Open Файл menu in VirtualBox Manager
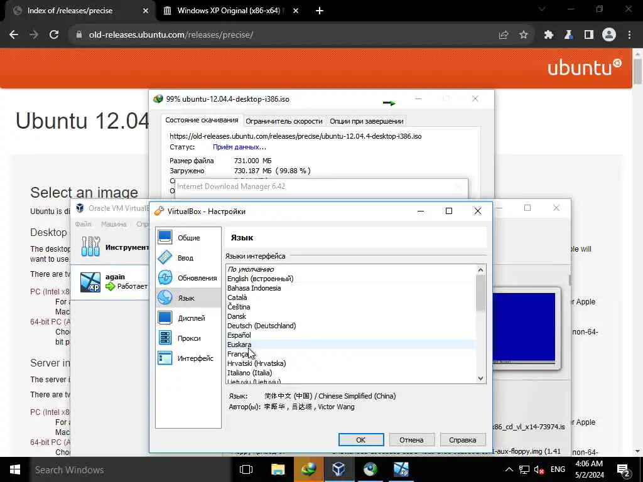The width and height of the screenshot is (643, 482). coord(84,224)
